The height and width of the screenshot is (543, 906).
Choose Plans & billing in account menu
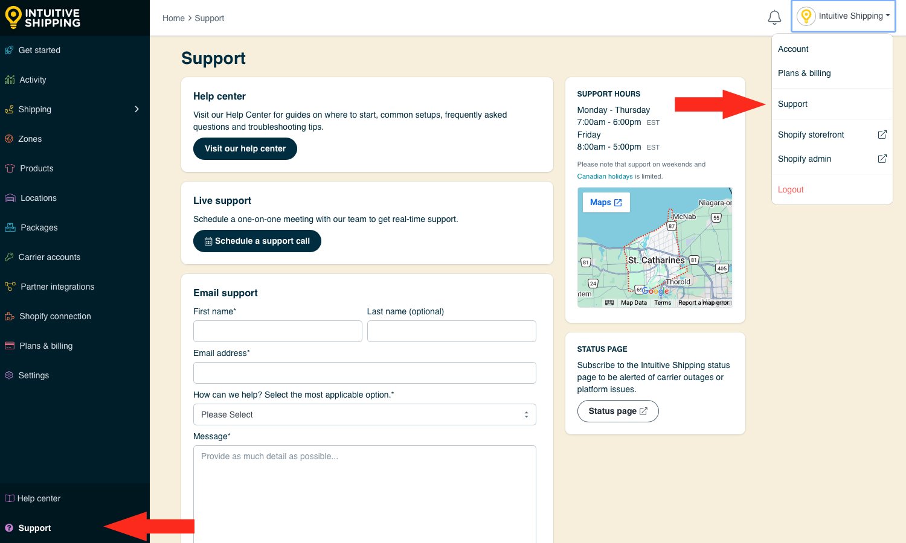(805, 73)
